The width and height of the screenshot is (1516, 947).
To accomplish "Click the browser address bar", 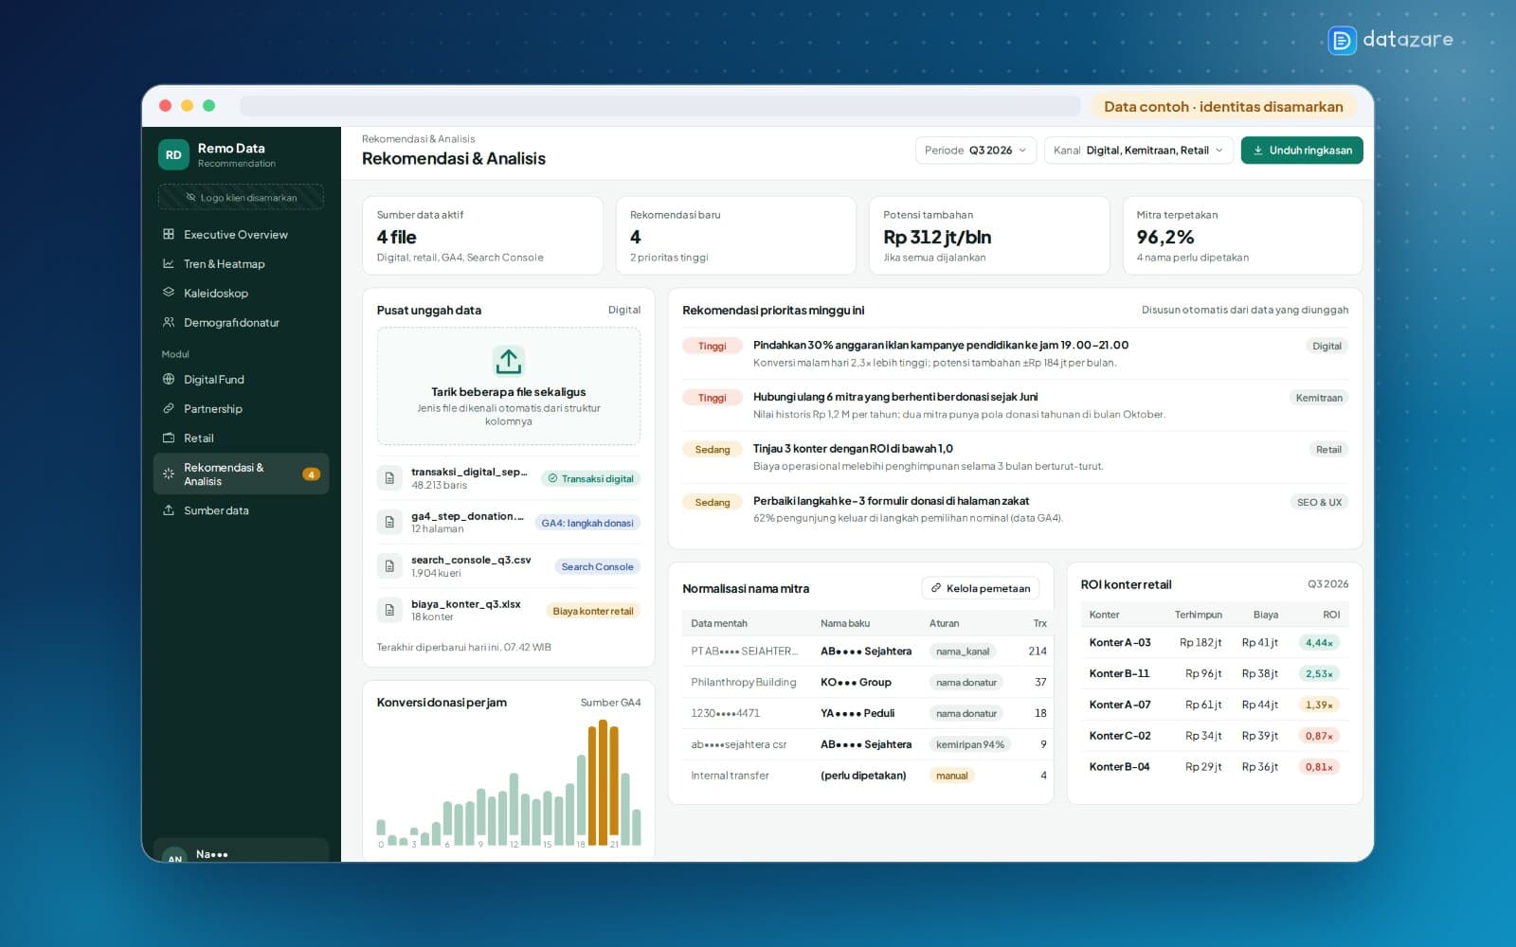I will coord(659,106).
